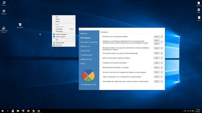Image resolution: width=202 pixels, height=113 pixels.
Task: Open help for Explorer startup fix
Action: (x=162, y=58)
